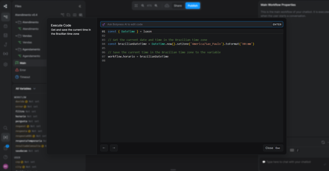Open the Error workflow item
This screenshot has width=329, height=171.
coord(22,70)
